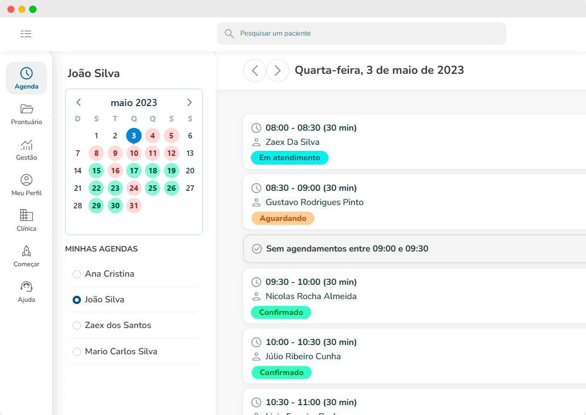The image size is (586, 415).
Task: Select the Zaex dos Santos agenda radio
Action: point(77,325)
